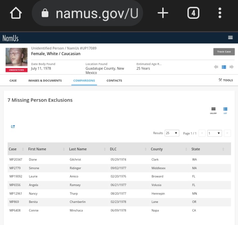Click the export share icon
Screen dimensions: 238x225
pos(13,127)
